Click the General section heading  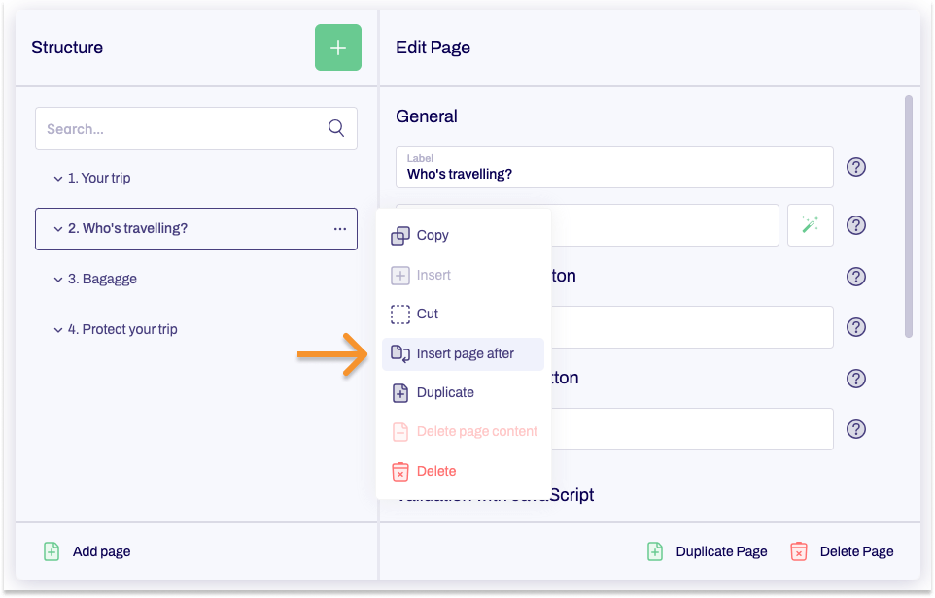(x=427, y=116)
